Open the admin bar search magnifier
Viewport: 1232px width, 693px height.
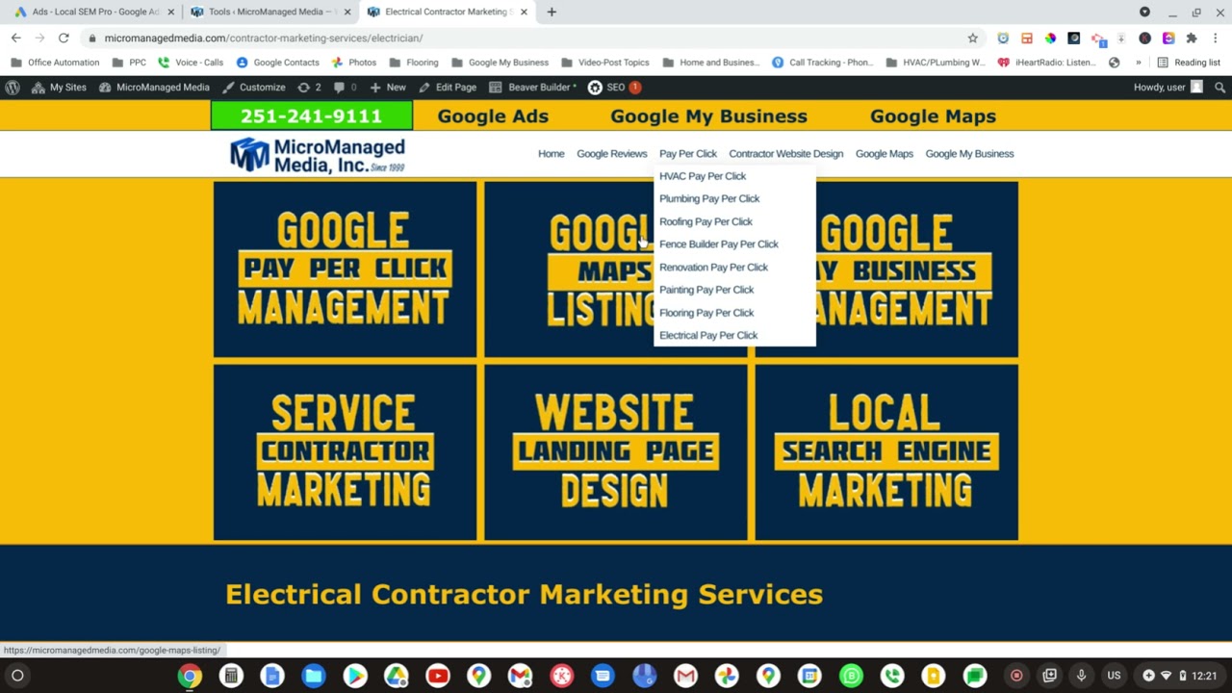tap(1219, 87)
